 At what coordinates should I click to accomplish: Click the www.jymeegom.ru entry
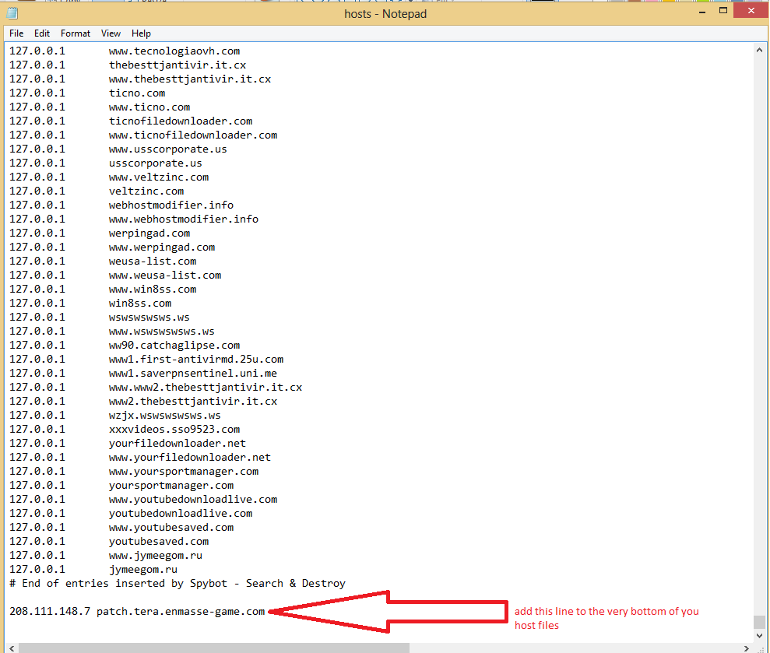click(x=155, y=555)
